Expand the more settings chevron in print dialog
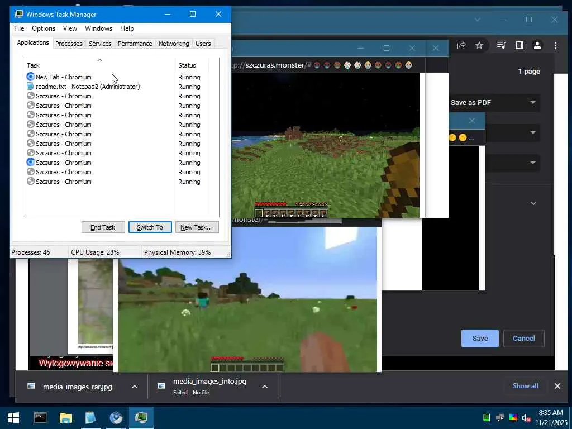This screenshot has height=429, width=572. [x=533, y=203]
